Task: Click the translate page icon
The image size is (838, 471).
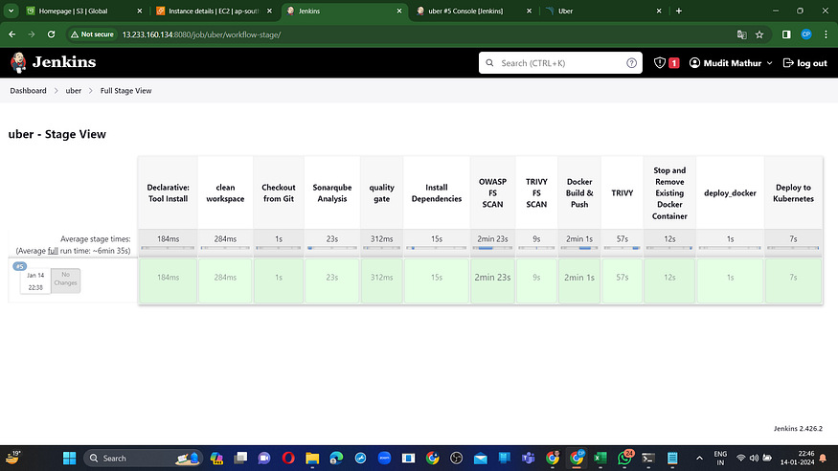Action: tap(742, 34)
